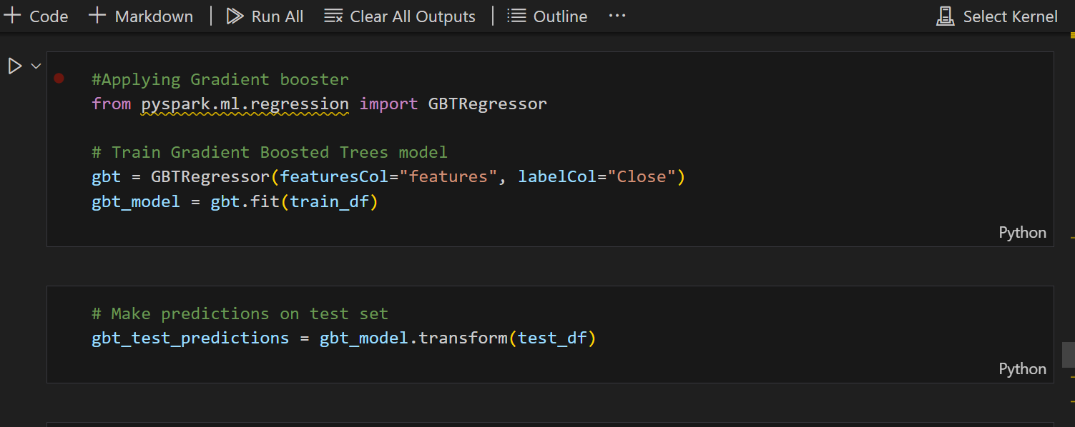Click the "Close" labelCol string value
This screenshot has width=1075, height=427.
point(642,176)
